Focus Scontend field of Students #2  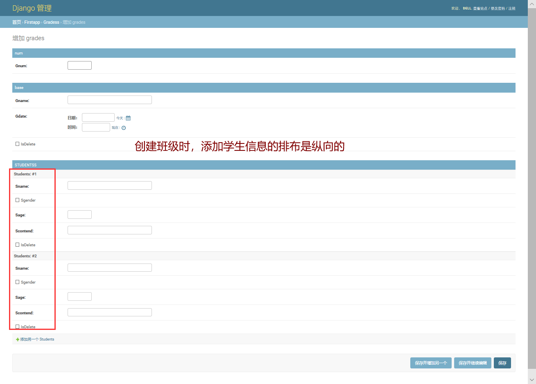pos(110,312)
